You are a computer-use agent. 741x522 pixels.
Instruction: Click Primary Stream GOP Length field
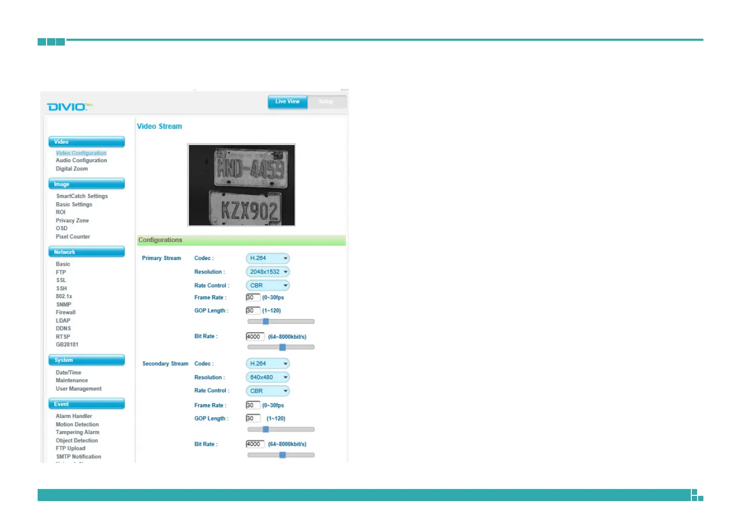tap(253, 311)
